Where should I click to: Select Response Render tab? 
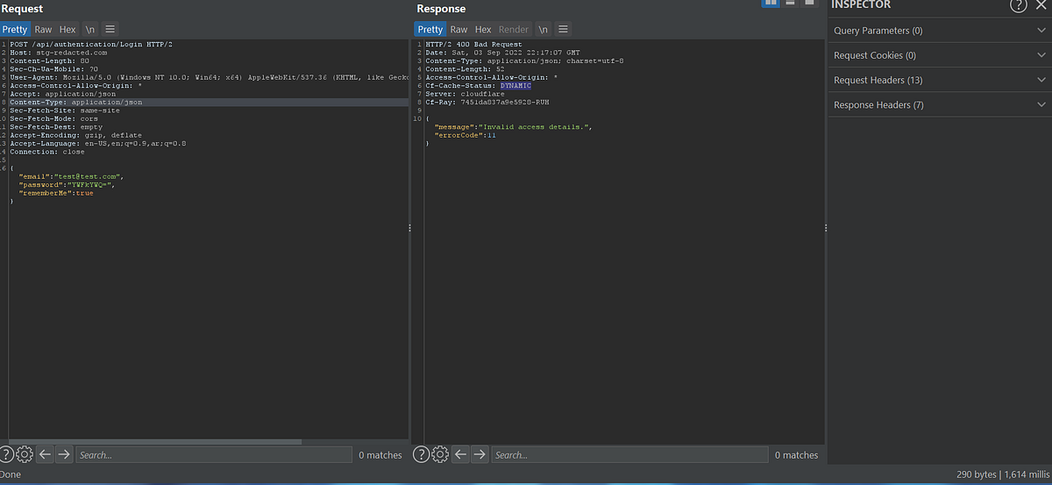[514, 29]
